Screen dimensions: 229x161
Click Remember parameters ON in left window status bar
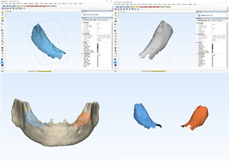click(44, 71)
